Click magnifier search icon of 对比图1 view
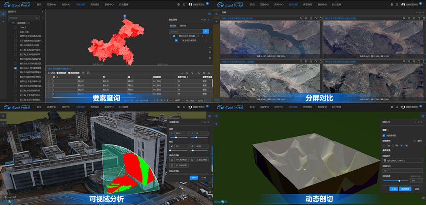This screenshot has width=426, height=212. coord(301,18)
